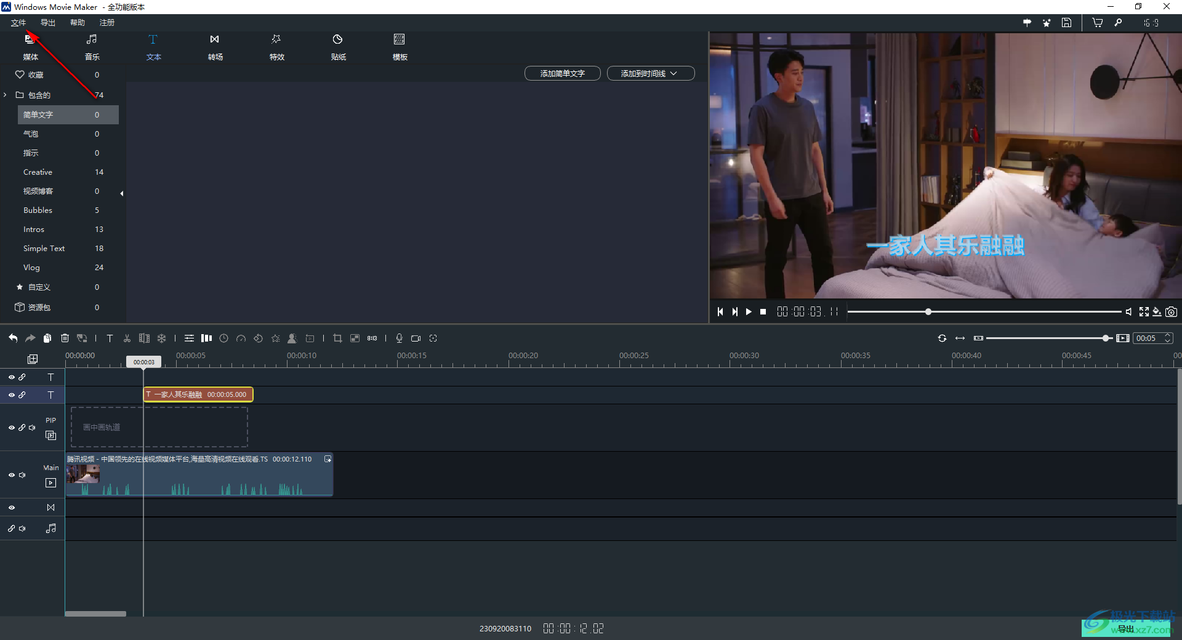The height and width of the screenshot is (640, 1182).
Task: Take a snapshot of the preview
Action: 1171,312
